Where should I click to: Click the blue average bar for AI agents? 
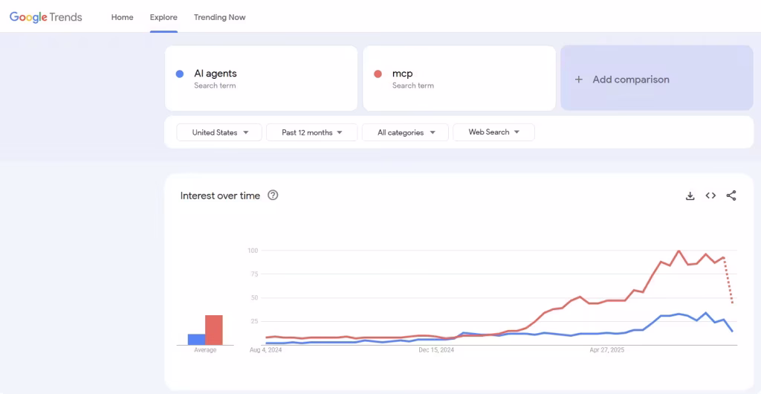tap(196, 339)
